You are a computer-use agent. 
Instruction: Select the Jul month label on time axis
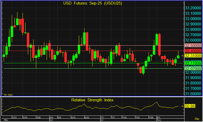pos(102,120)
